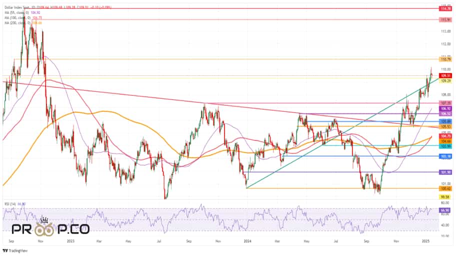This screenshot has height=256, width=456.
Task: Click the 2025 label on time axis
Action: (425, 241)
